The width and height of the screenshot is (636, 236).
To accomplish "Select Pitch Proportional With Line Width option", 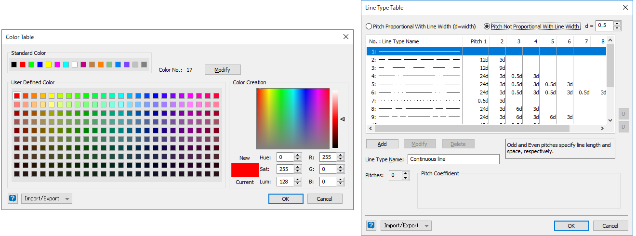I will pos(370,26).
